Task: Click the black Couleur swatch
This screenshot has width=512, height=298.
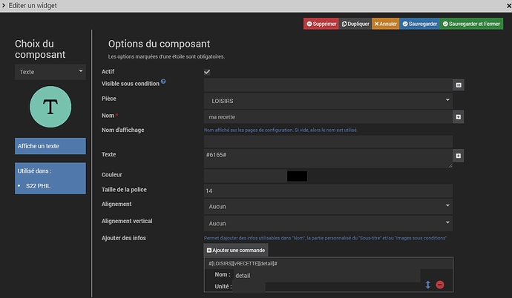Action: click(x=296, y=176)
